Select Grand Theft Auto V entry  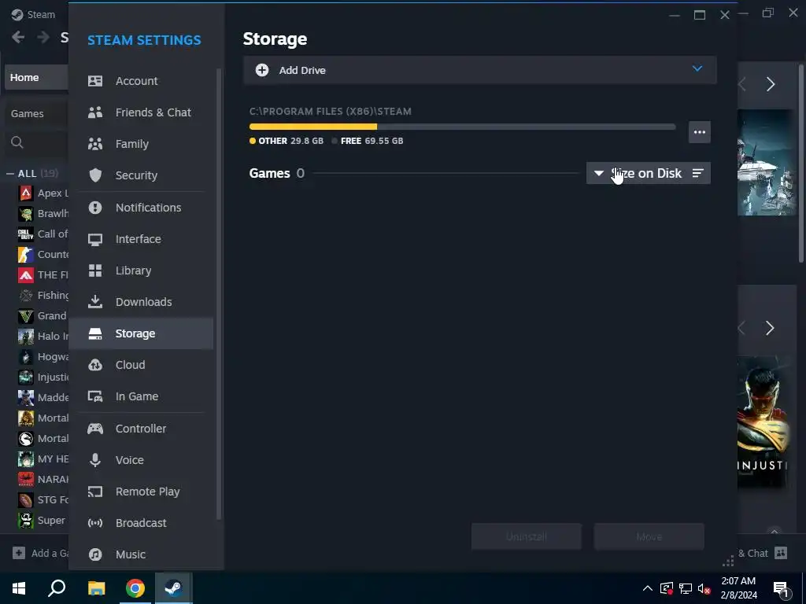point(43,316)
